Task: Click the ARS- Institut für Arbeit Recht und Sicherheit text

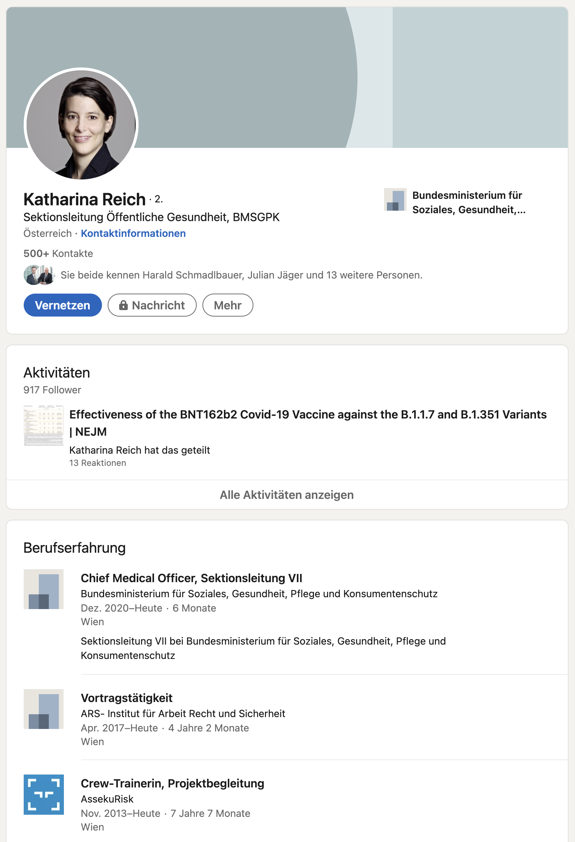Action: click(x=183, y=714)
